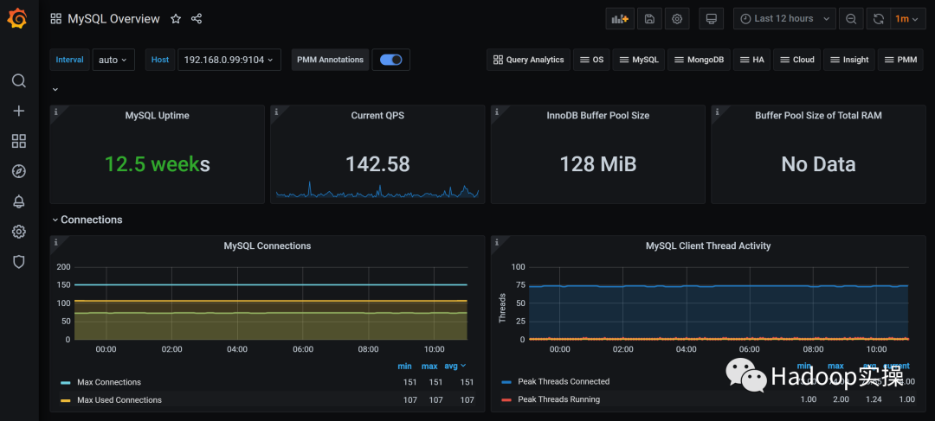
Task: Open the Host 192.168.0.99:9104 dropdown
Action: 229,60
